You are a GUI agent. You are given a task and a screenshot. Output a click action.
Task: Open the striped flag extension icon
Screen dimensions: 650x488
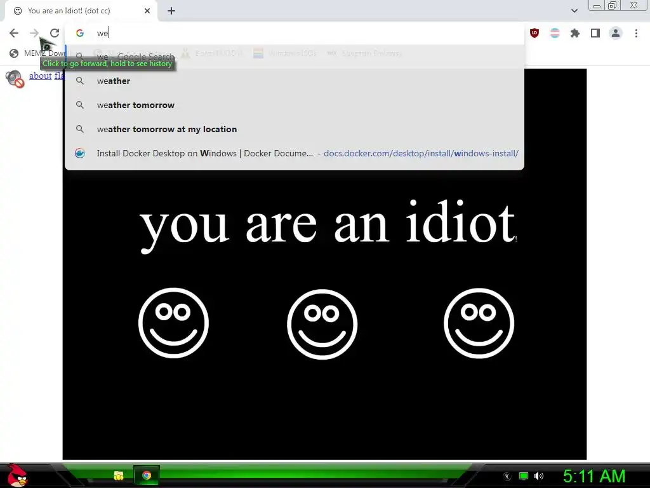click(x=555, y=33)
